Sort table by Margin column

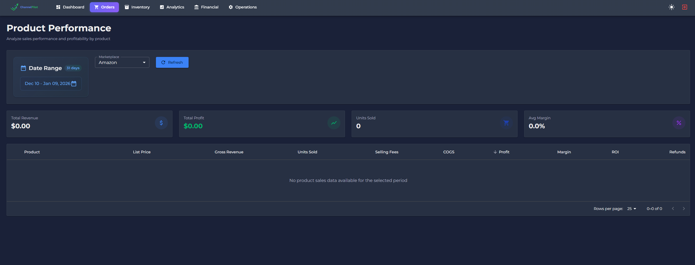(564, 152)
